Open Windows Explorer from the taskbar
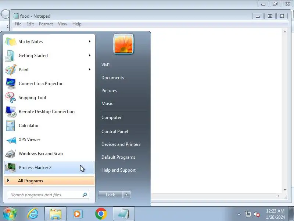Viewport: 294px width, 221px height. pyautogui.click(x=55, y=214)
